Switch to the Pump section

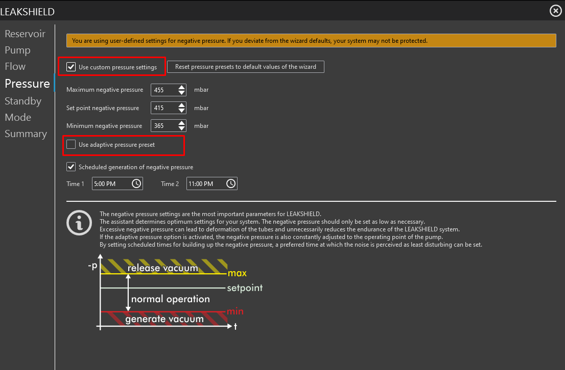[x=17, y=50]
